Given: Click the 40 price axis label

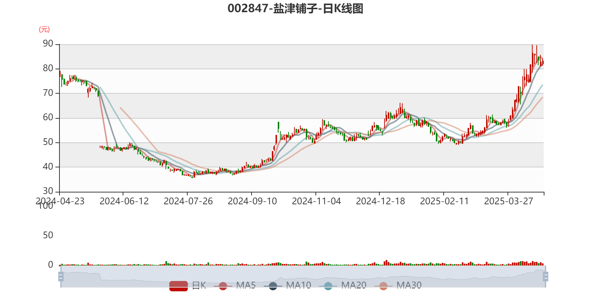Looking at the screenshot, I should tap(48, 167).
